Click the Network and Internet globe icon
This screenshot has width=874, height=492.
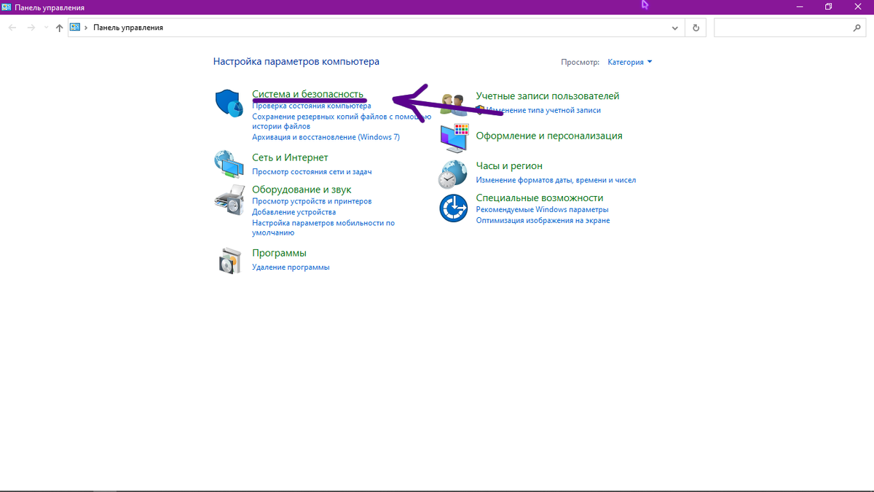coord(229,164)
